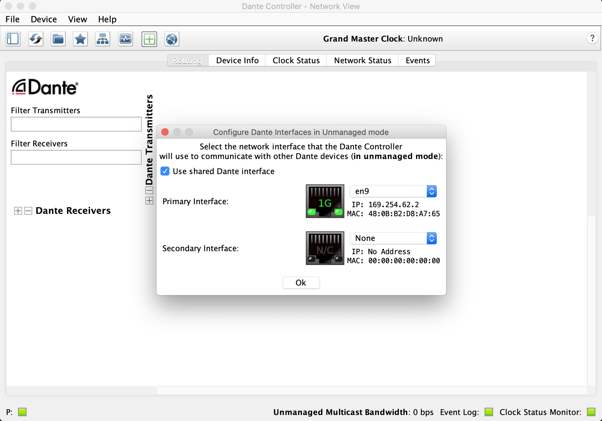Click the Filter Transmitters text field
Viewport: 602px width, 421px height.
[x=76, y=124]
